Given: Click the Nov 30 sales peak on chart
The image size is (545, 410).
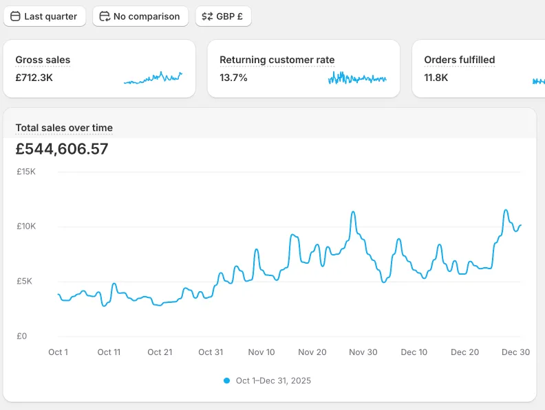Looking at the screenshot, I should tap(354, 212).
